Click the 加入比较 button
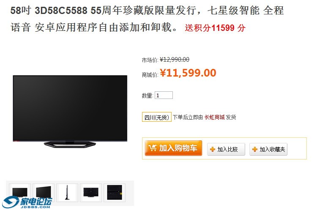Screen dimensions: 317x211 tap(226, 149)
